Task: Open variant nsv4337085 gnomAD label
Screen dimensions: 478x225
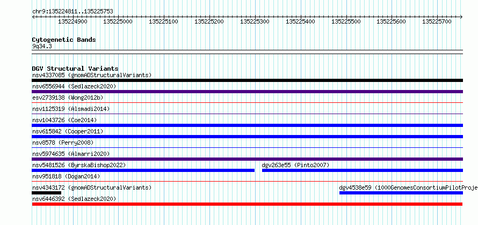Action: pyautogui.click(x=92, y=75)
